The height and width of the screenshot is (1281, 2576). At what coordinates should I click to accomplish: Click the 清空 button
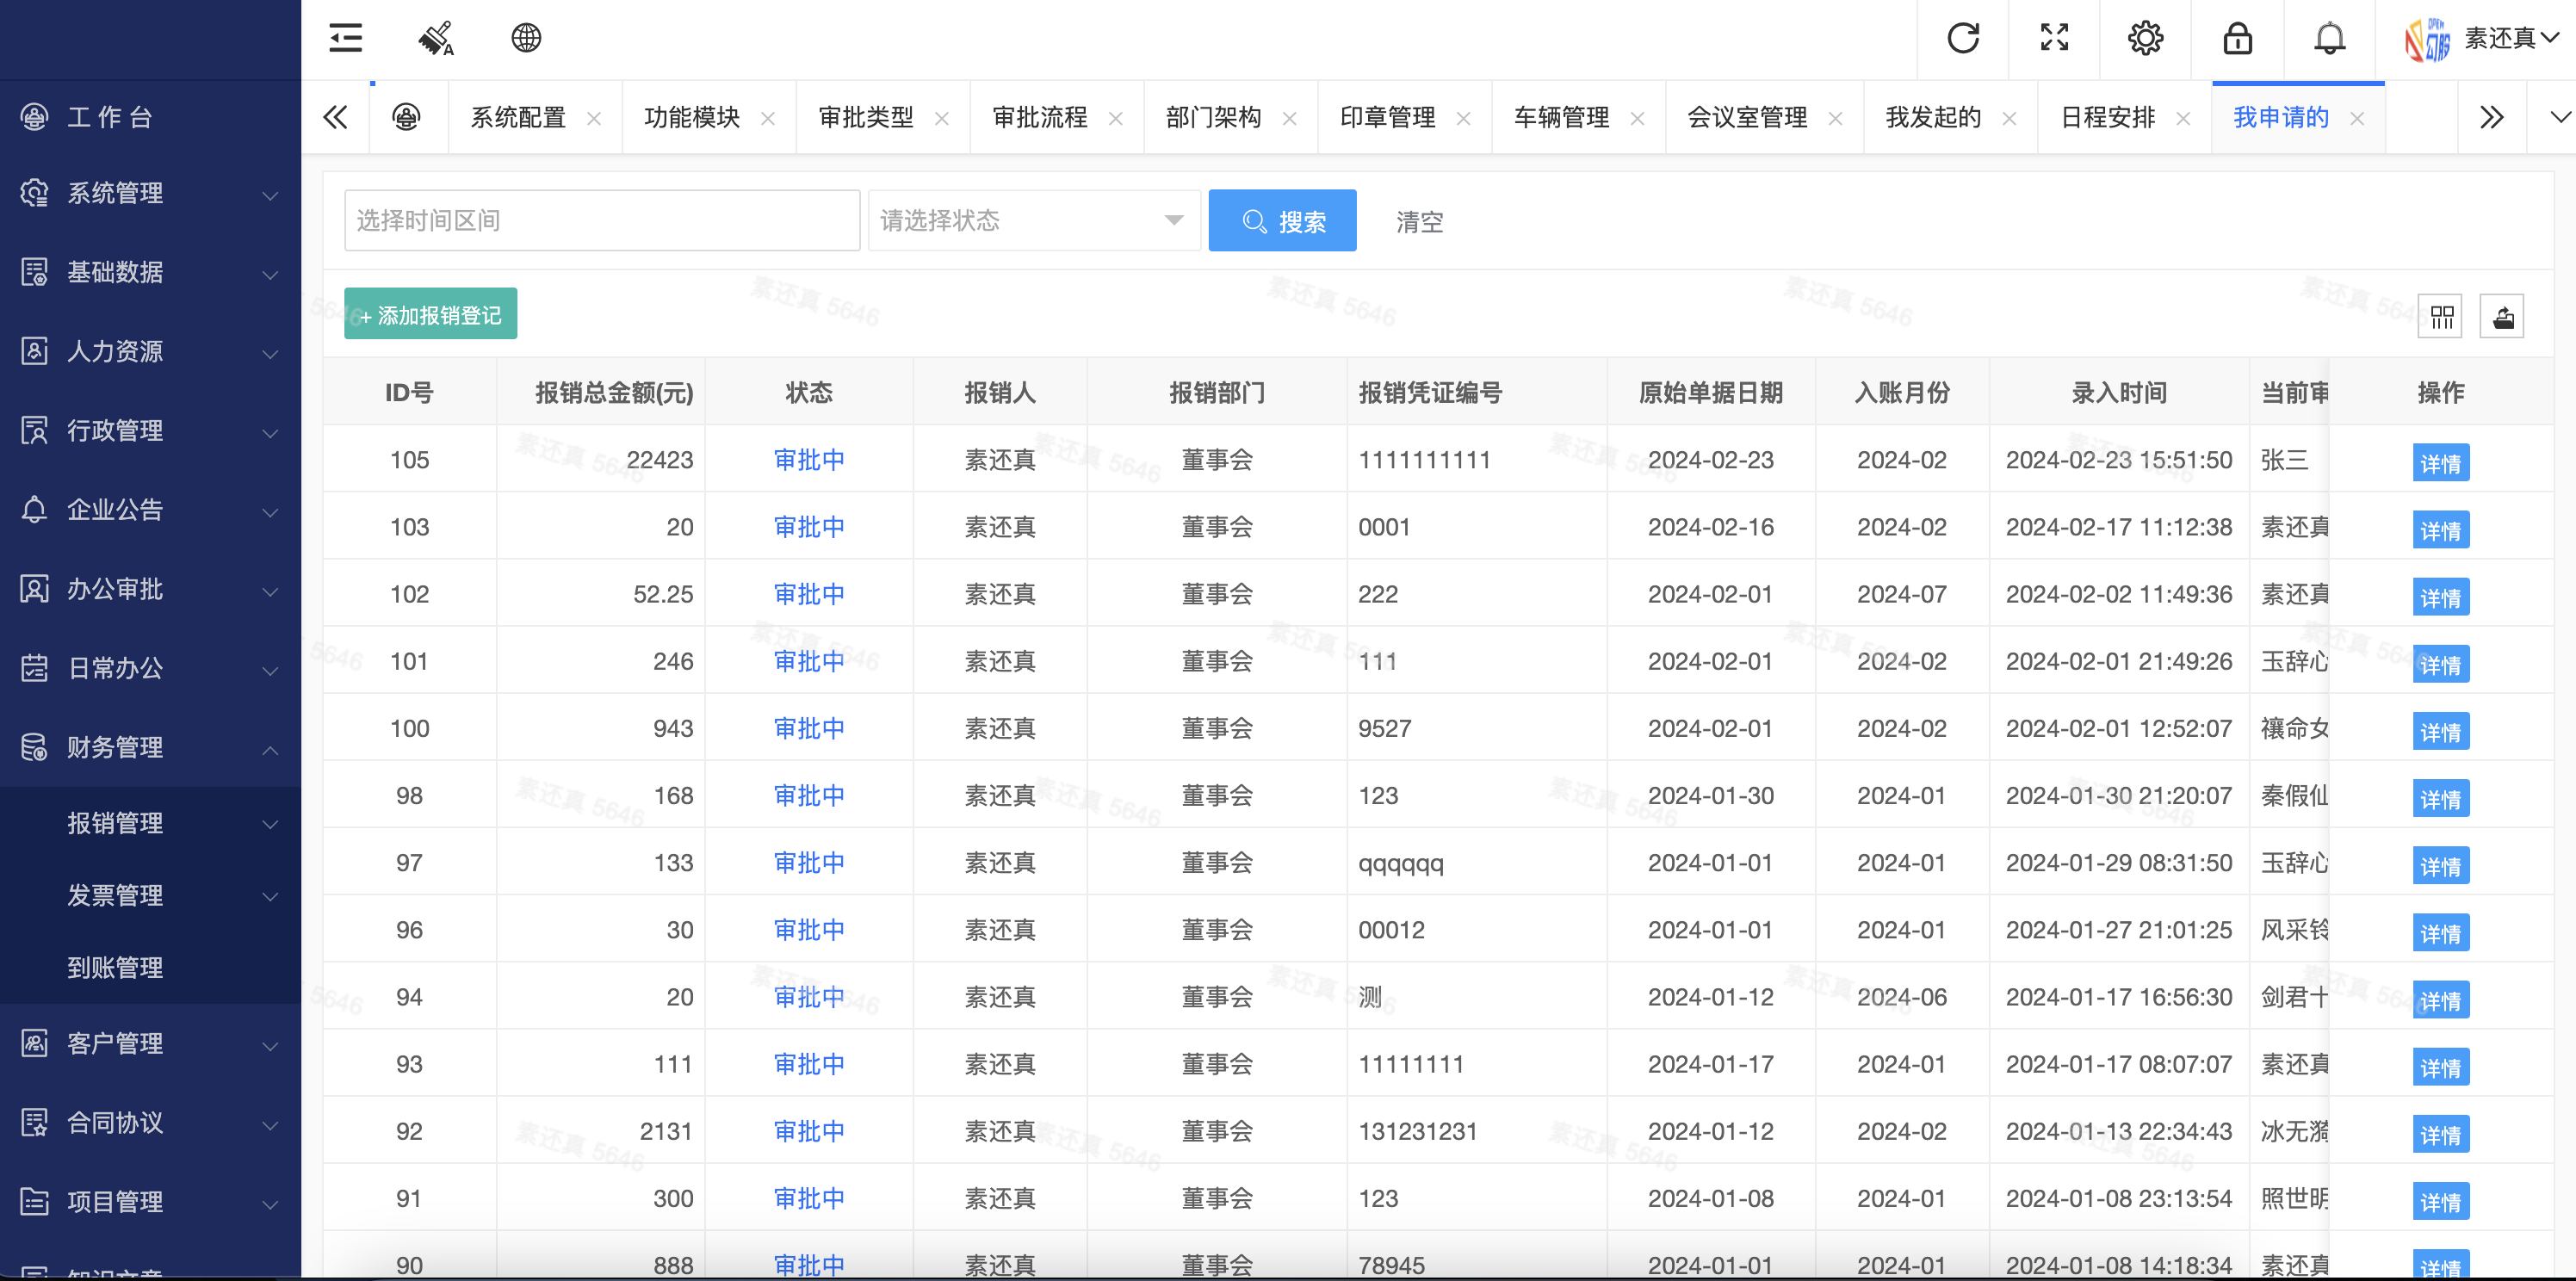[x=1419, y=221]
